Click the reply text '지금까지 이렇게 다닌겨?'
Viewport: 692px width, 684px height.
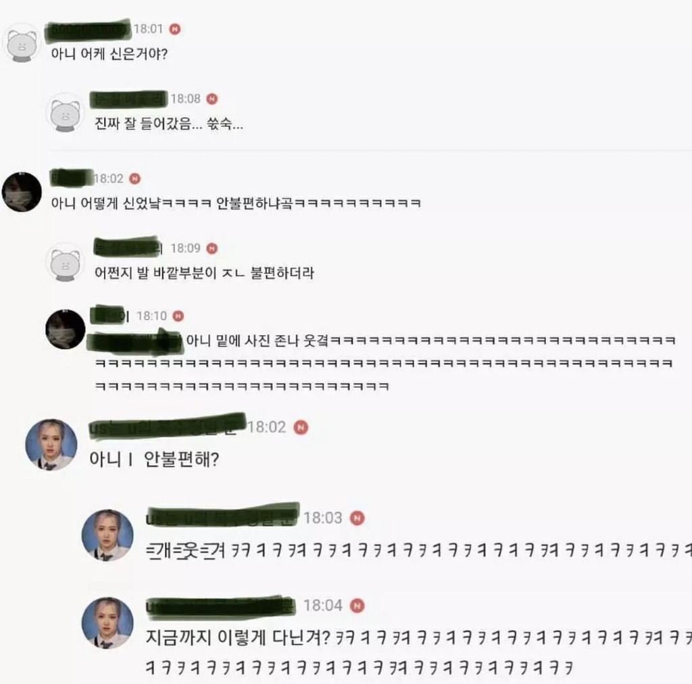click(x=238, y=637)
